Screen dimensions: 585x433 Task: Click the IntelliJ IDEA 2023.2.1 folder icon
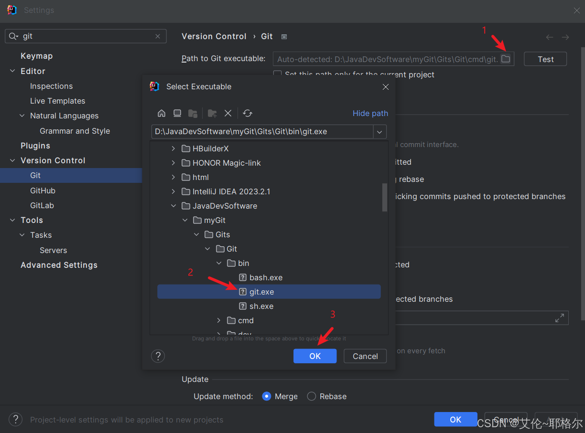186,191
